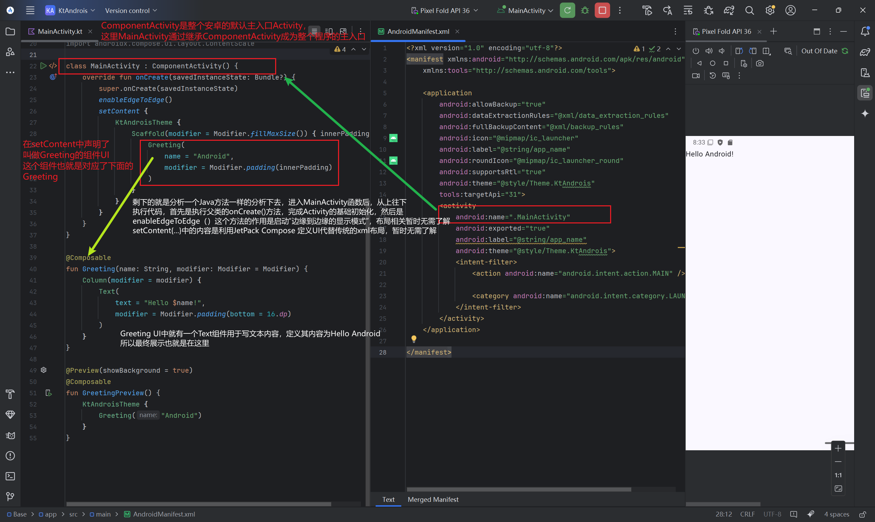This screenshot has width=875, height=522.
Task: Open the Version control dropdown
Action: pos(131,11)
